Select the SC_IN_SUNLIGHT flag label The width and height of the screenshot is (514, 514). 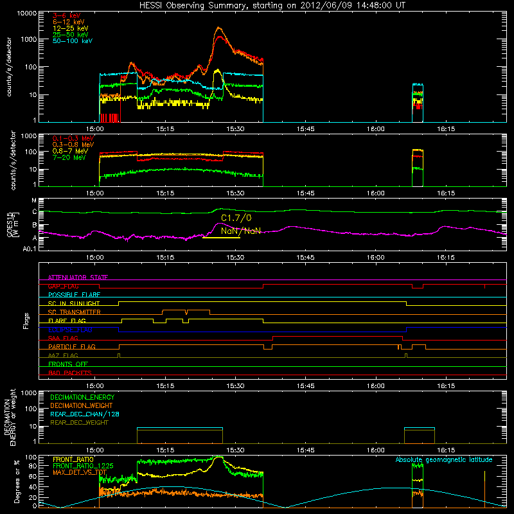click(74, 303)
